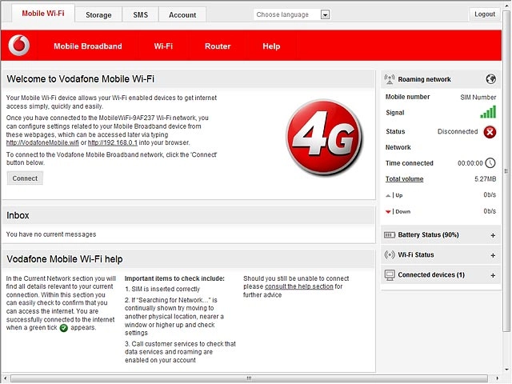512x384 pixels.
Task: Open the Router menu
Action: tap(218, 46)
